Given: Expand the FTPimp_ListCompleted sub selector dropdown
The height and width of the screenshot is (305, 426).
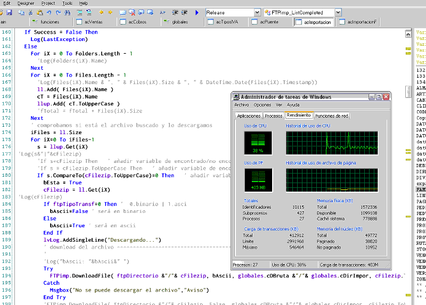Looking at the screenshot, I should click(338, 12).
